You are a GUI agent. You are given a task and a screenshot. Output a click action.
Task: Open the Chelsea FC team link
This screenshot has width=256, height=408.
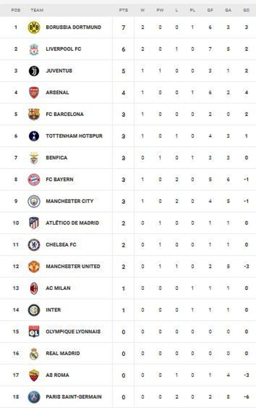click(61, 245)
